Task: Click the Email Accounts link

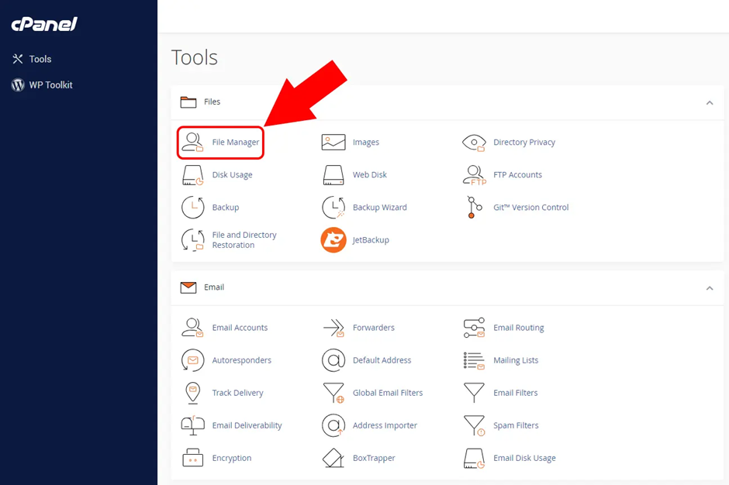Action: (x=240, y=328)
